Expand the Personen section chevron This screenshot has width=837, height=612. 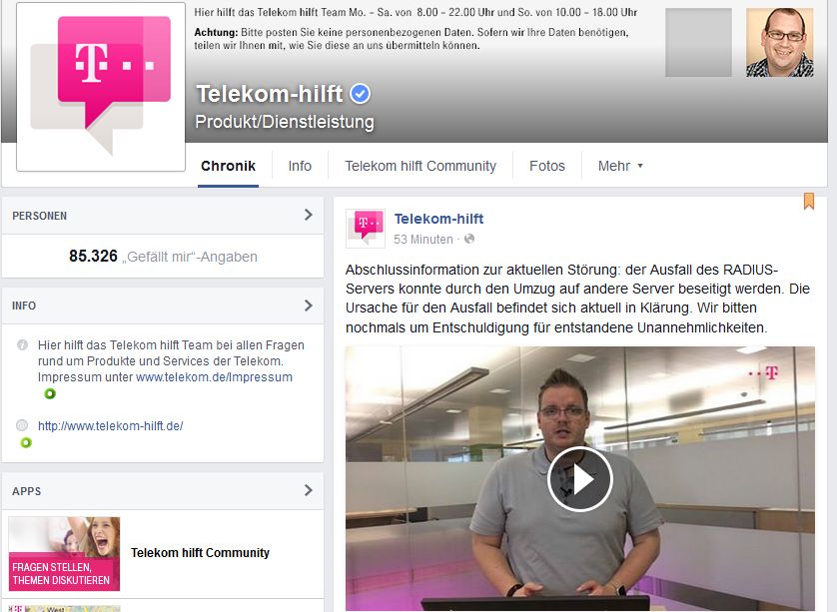[x=308, y=215]
